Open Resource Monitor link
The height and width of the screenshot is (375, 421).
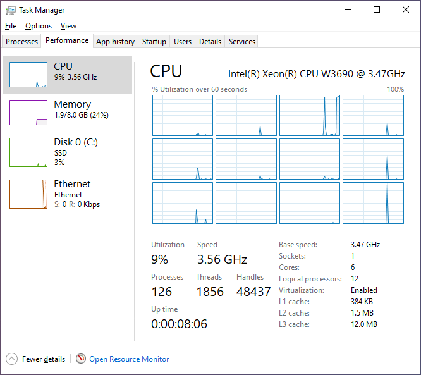(x=129, y=359)
